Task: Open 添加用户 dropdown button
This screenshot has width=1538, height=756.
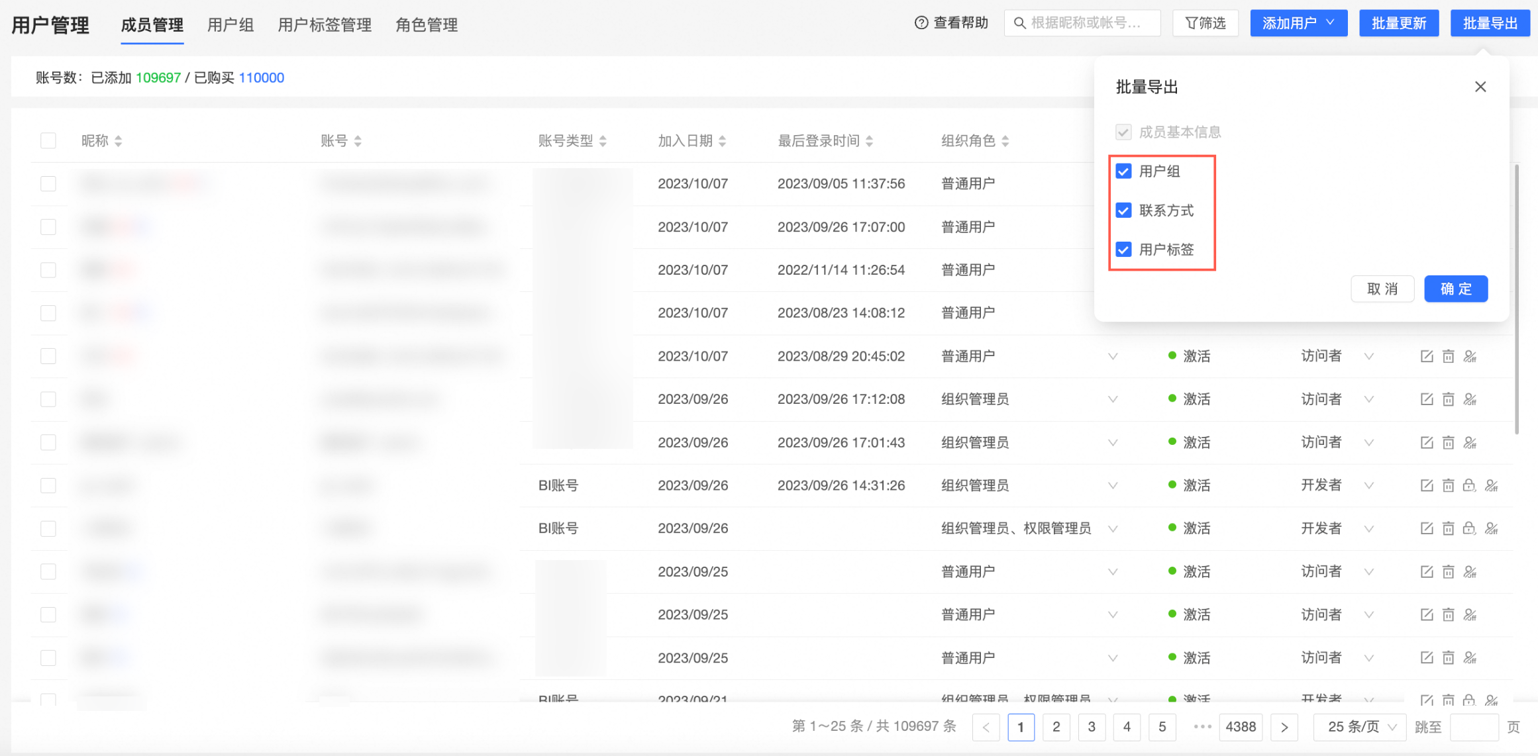Action: (1298, 23)
